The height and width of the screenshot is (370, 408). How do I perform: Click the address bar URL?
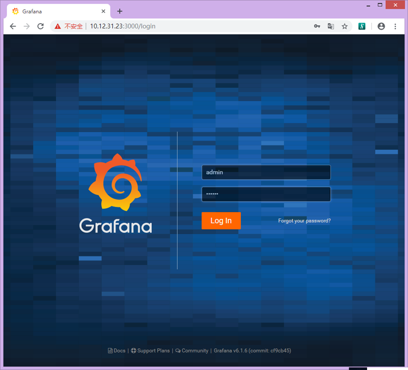123,26
